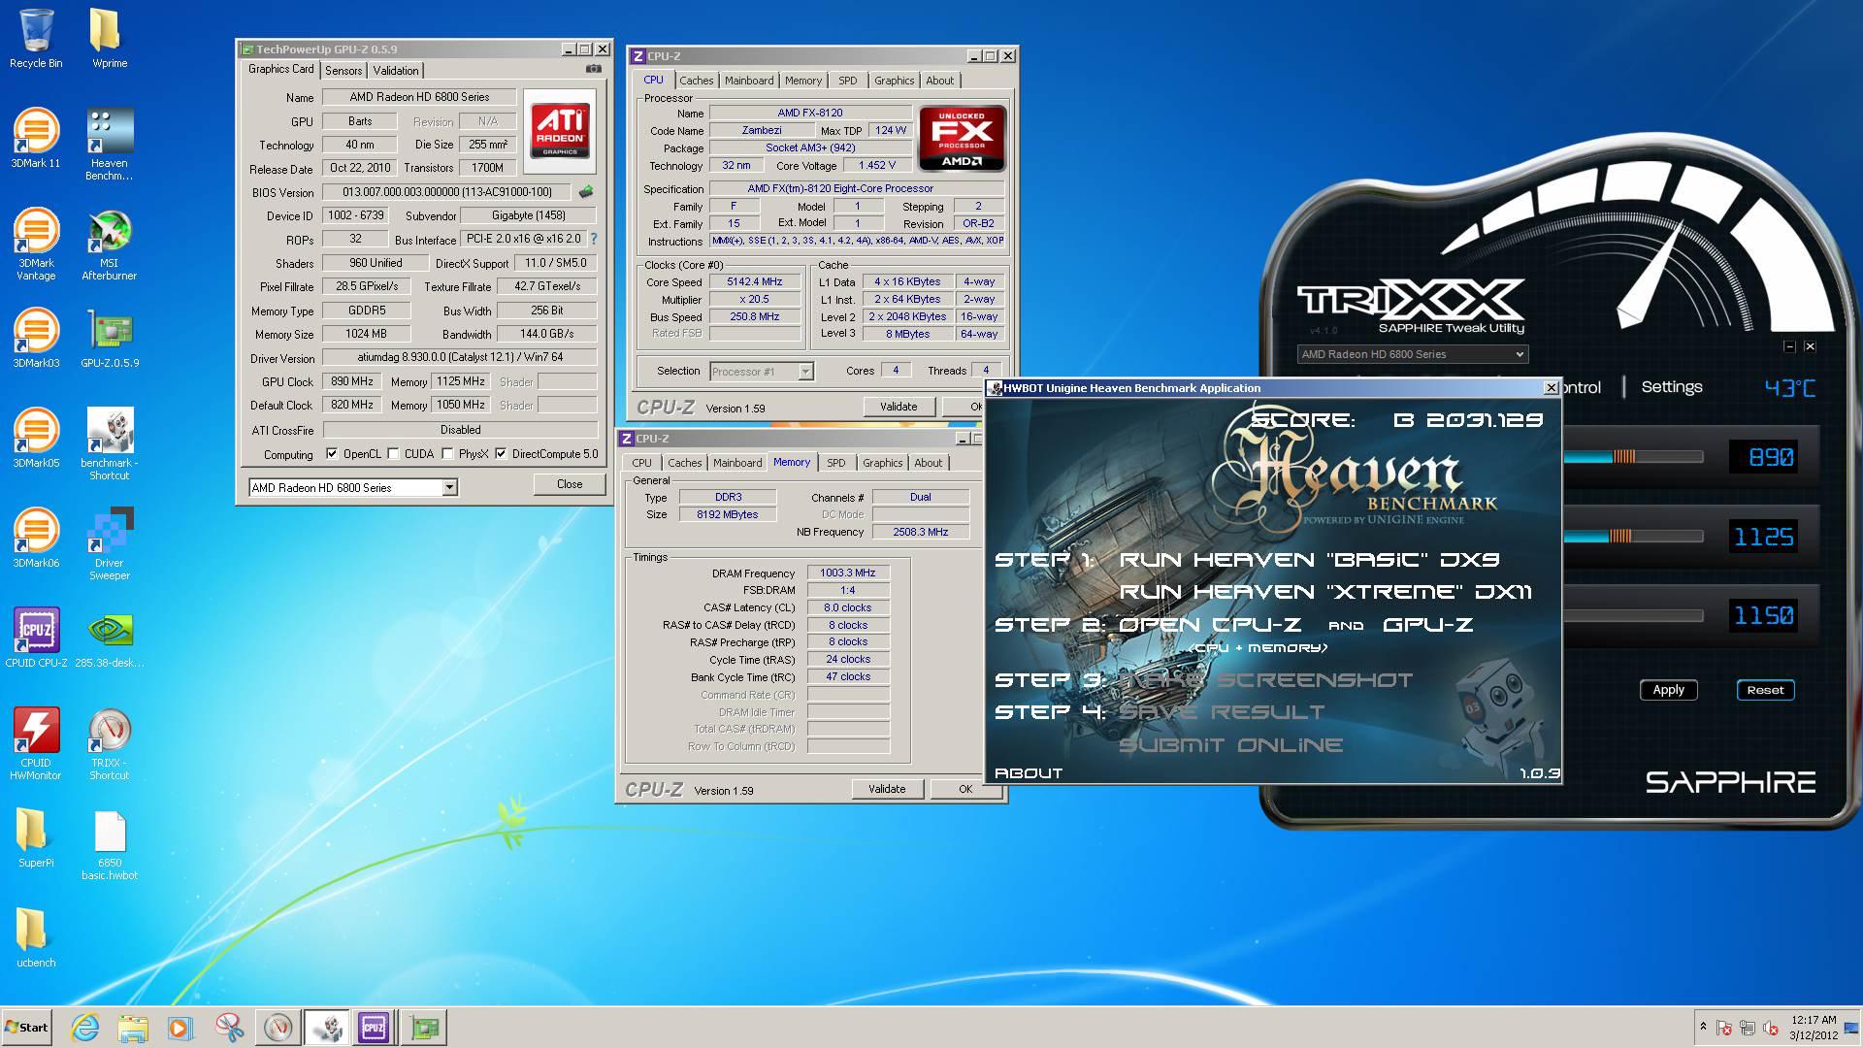Click Validate in lower CPU-Z window
Viewport: 1863px width, 1048px height.
[x=887, y=789]
